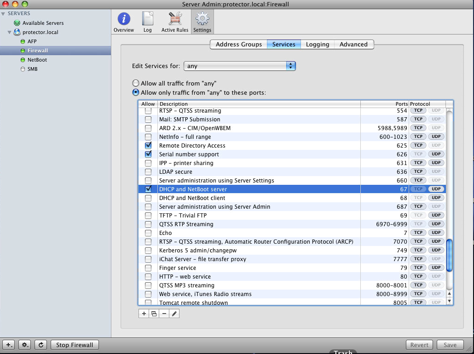Image resolution: width=474 pixels, height=354 pixels.
Task: Uncheck Remote Directory Access
Action: coord(148,145)
